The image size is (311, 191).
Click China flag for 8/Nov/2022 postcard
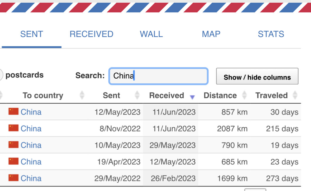(x=14, y=128)
